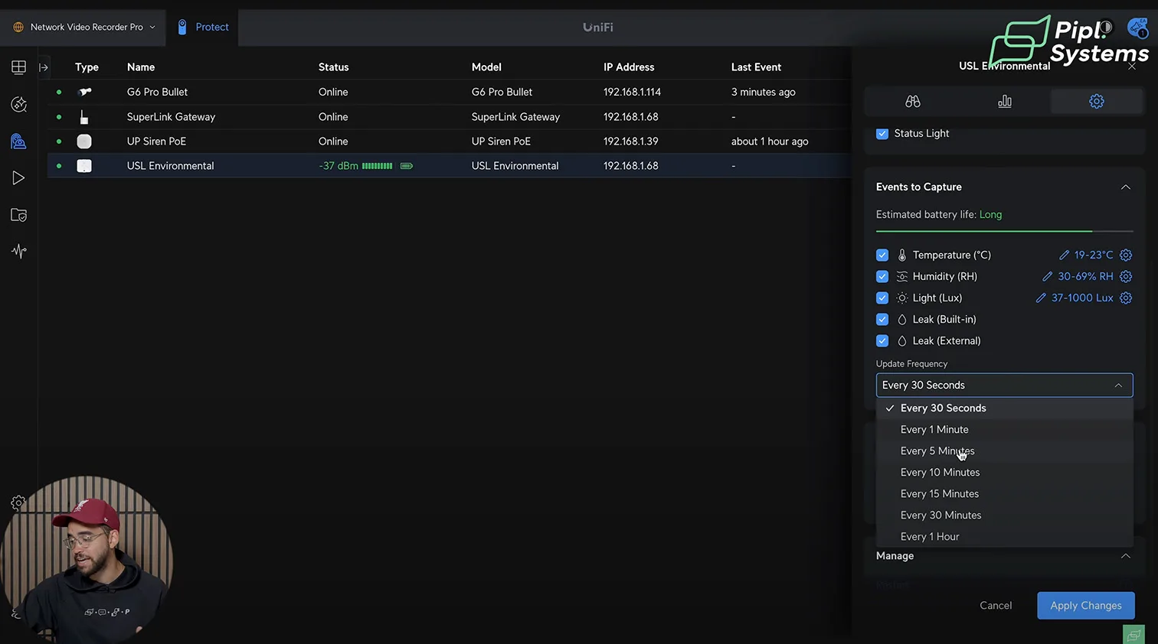Switch to the binoculars overview tab
1158x644 pixels.
pyautogui.click(x=912, y=101)
